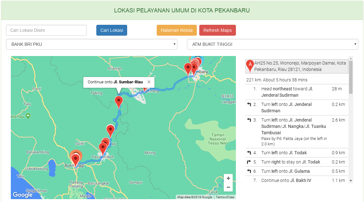The height and width of the screenshot is (202, 364).
Task: Click the blue Cari Lokasi button
Action: coord(112,30)
